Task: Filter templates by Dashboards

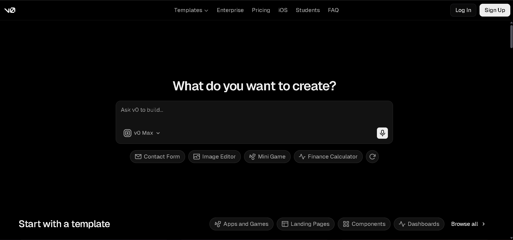Action: click(x=419, y=224)
